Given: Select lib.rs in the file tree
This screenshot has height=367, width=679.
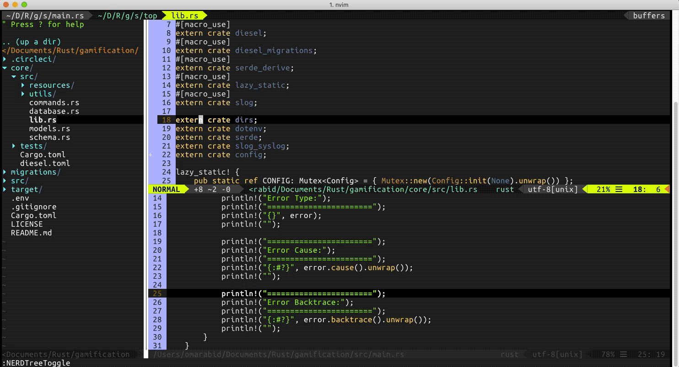Looking at the screenshot, I should tap(43, 120).
